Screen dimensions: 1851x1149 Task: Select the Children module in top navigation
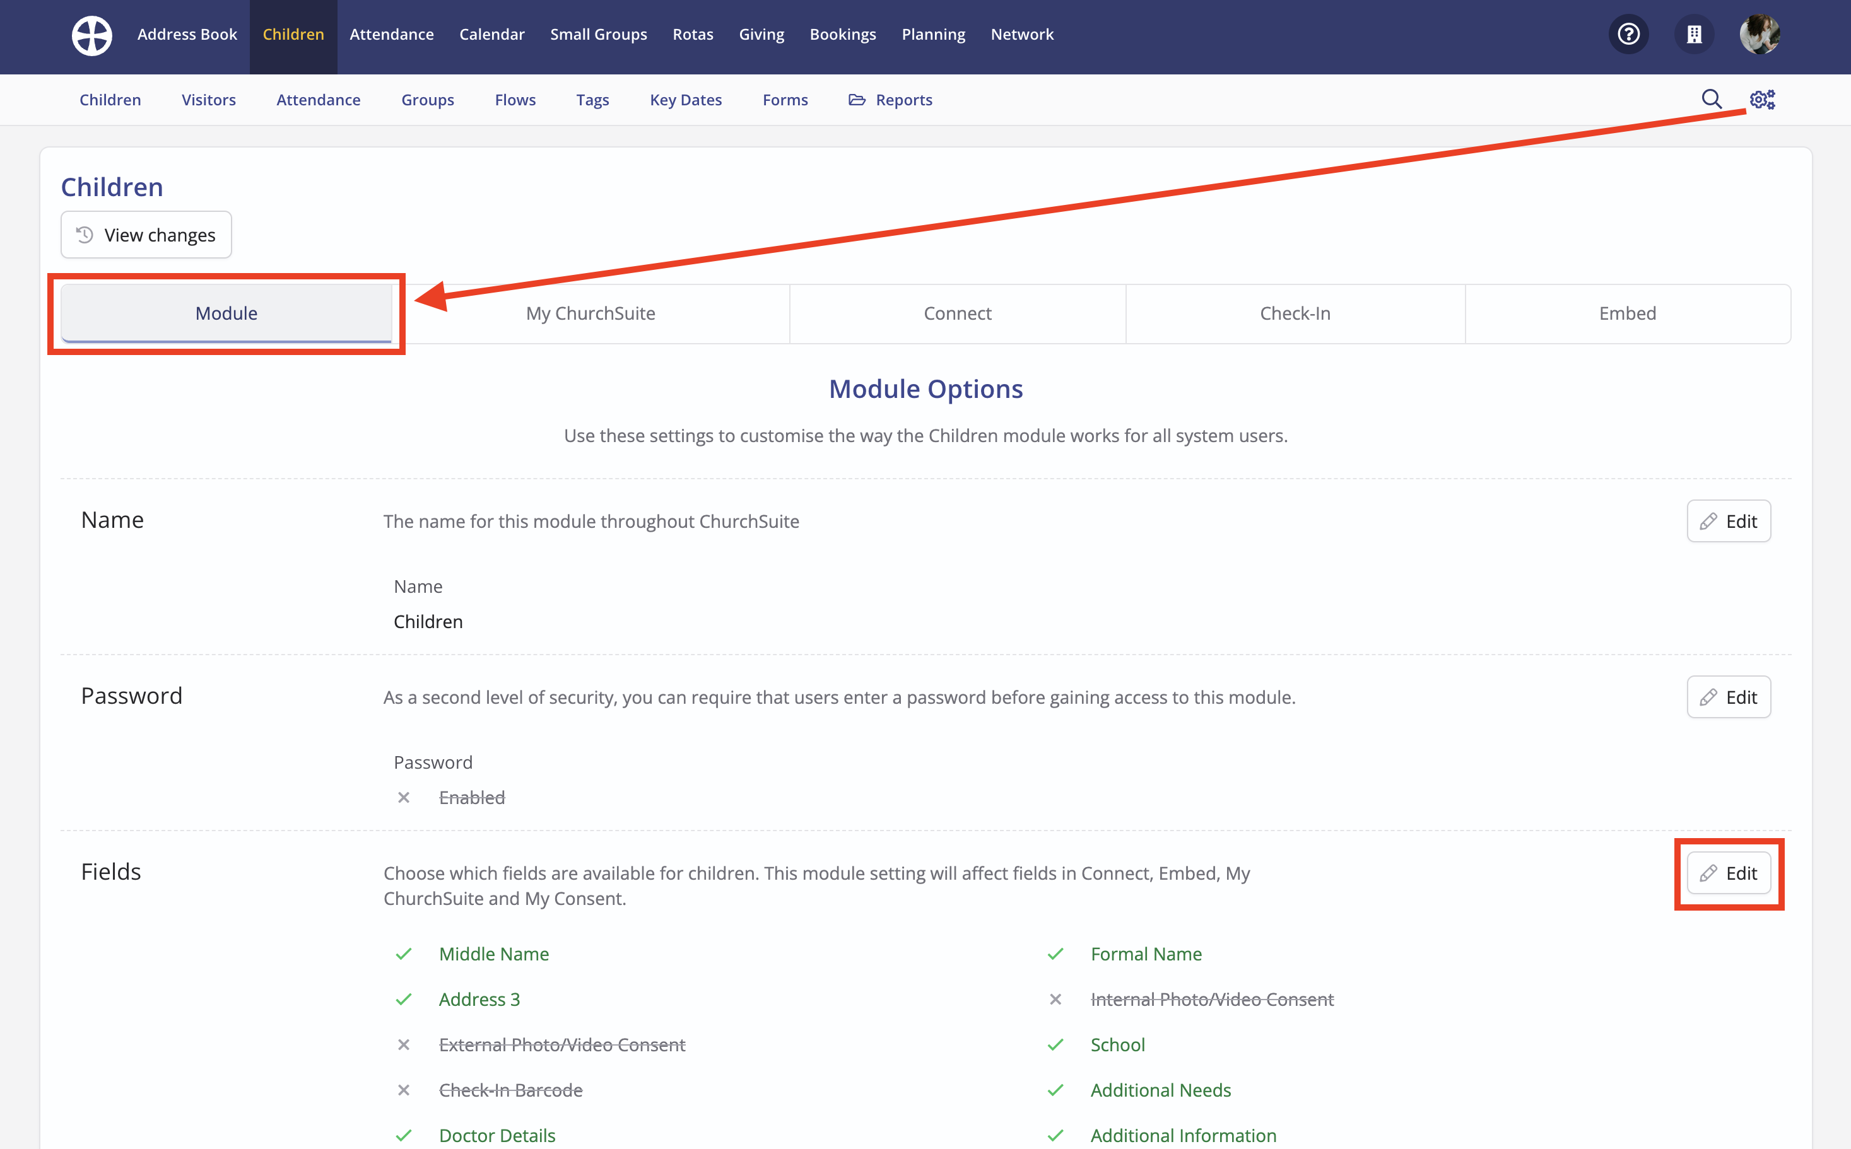pos(293,34)
